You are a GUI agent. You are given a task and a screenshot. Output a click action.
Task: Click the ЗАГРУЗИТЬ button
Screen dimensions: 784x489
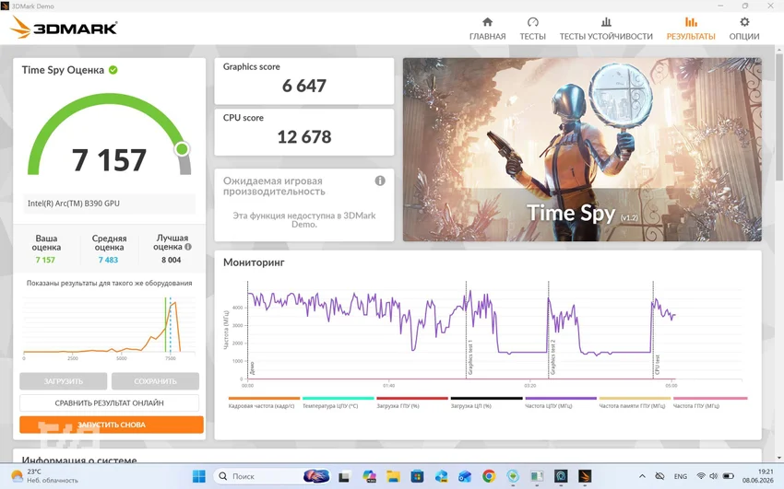pyautogui.click(x=63, y=381)
